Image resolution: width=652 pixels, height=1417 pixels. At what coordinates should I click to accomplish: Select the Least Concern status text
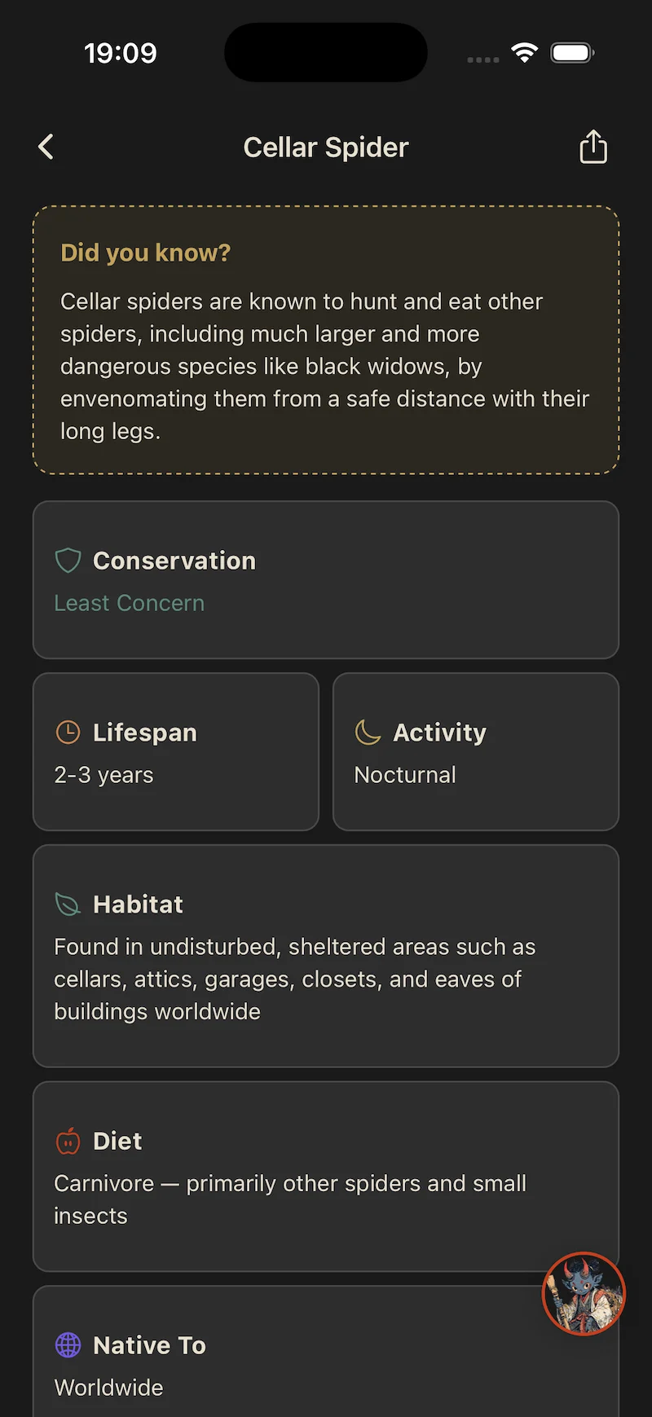(x=130, y=603)
